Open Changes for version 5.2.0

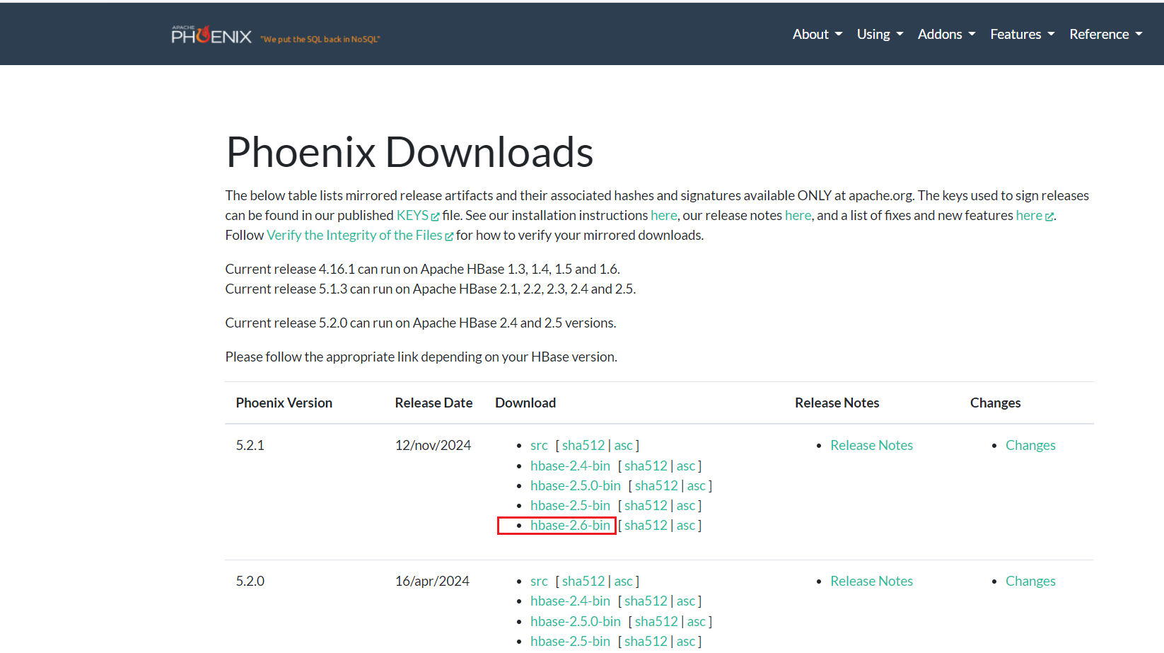tap(1030, 581)
